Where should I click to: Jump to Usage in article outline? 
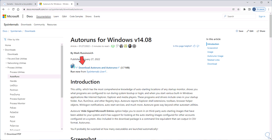tap(210, 52)
